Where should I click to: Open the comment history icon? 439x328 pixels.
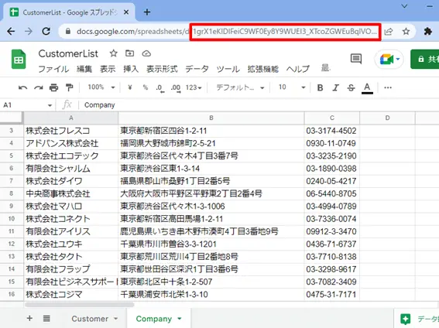[x=356, y=59]
